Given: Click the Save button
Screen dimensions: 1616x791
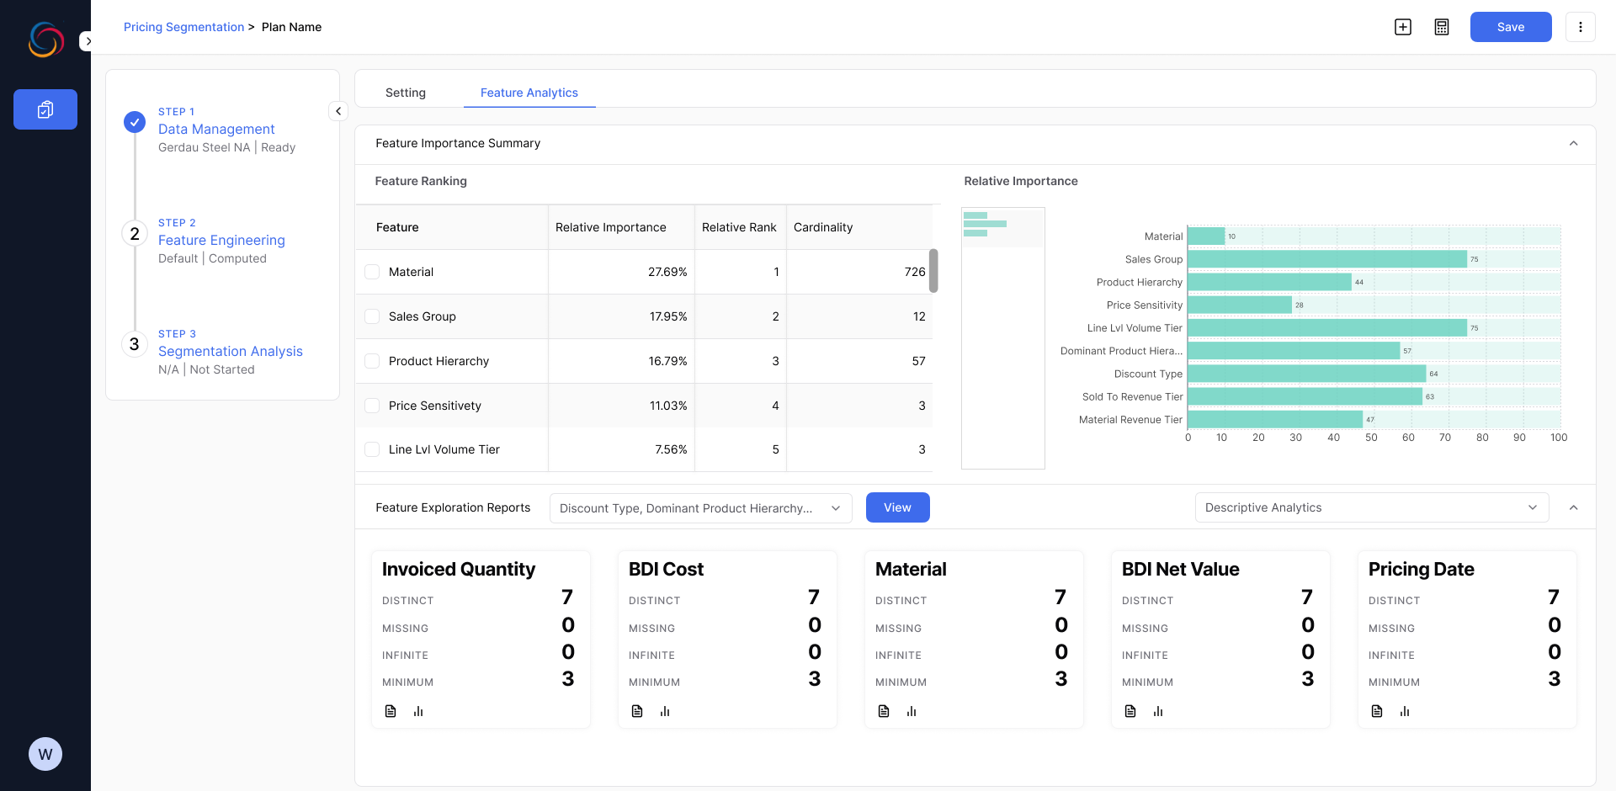Looking at the screenshot, I should pos(1510,27).
